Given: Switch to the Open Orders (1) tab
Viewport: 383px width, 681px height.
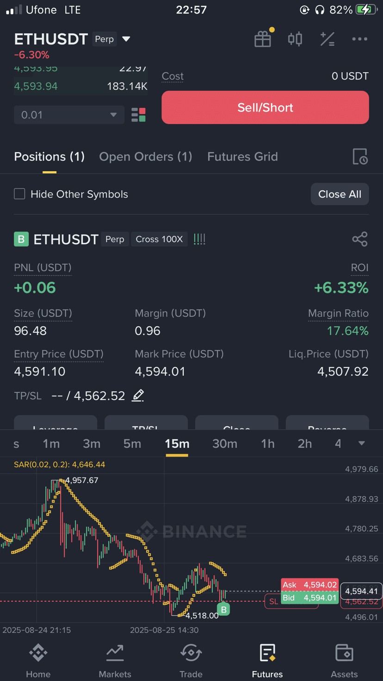Looking at the screenshot, I should pos(146,156).
